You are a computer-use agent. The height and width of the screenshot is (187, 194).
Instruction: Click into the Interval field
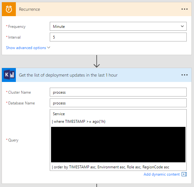[x=118, y=37]
